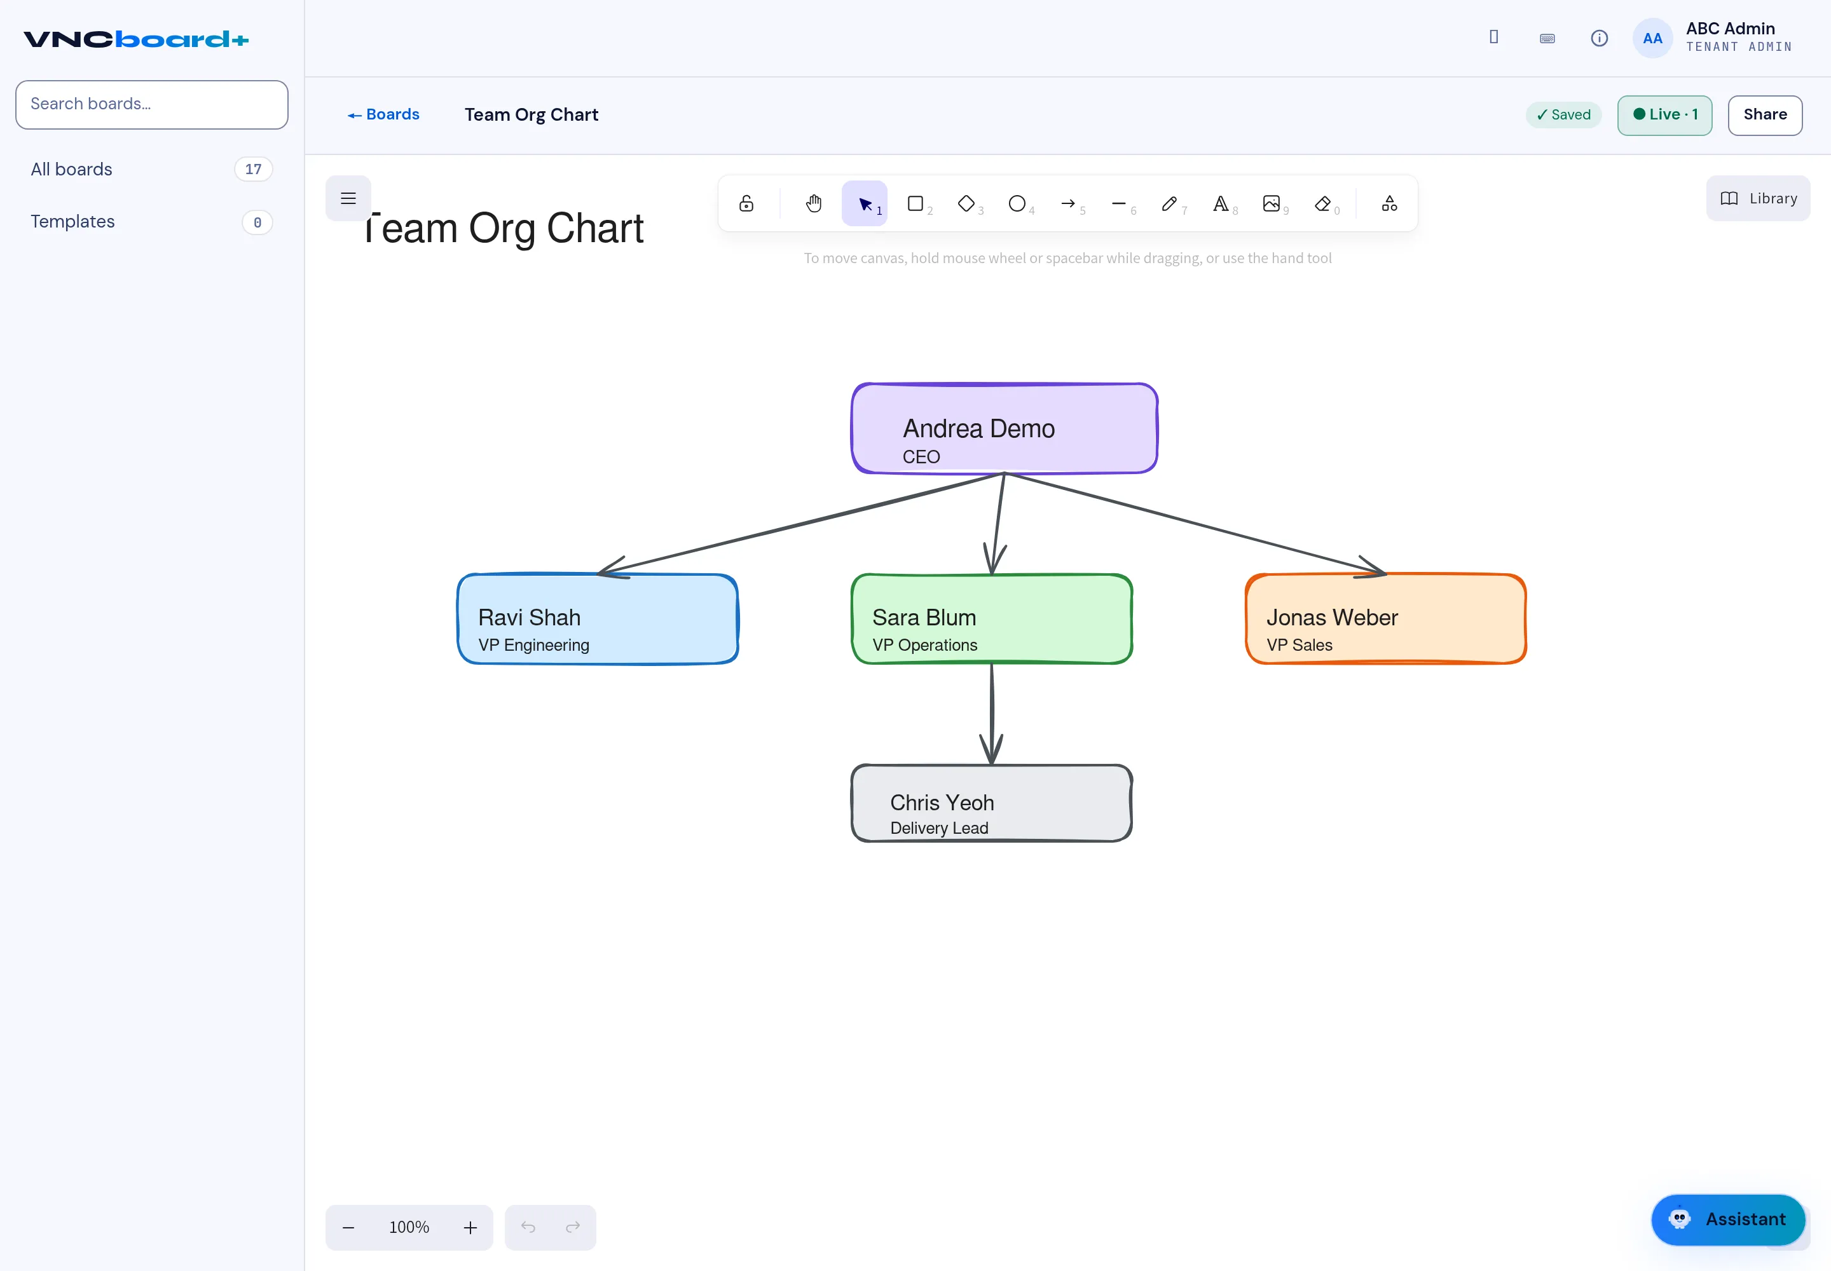Select the Hand pan tool
This screenshot has height=1271, width=1831.
814,204
